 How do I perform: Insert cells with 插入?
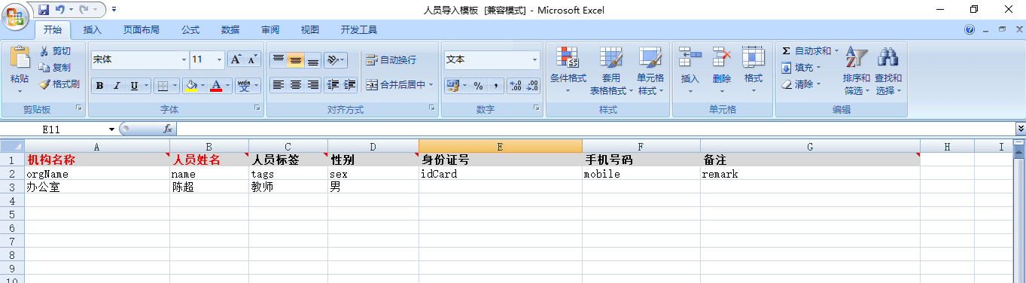(x=690, y=70)
